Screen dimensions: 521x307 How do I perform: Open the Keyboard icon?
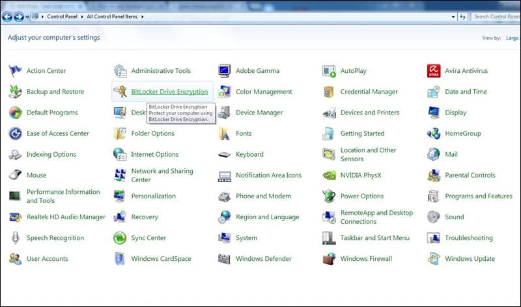coord(224,155)
